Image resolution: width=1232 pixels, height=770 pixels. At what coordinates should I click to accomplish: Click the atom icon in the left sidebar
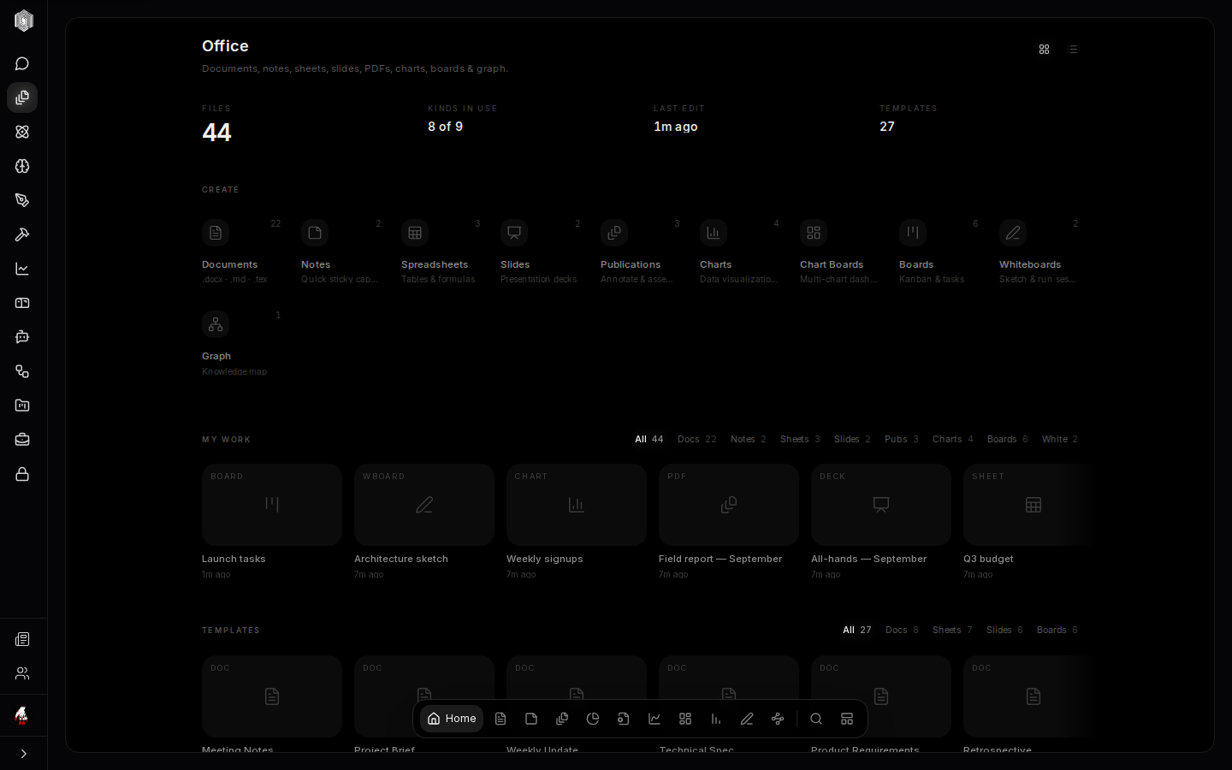tap(22, 132)
